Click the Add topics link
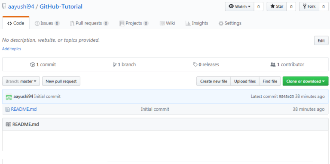 pos(12,49)
